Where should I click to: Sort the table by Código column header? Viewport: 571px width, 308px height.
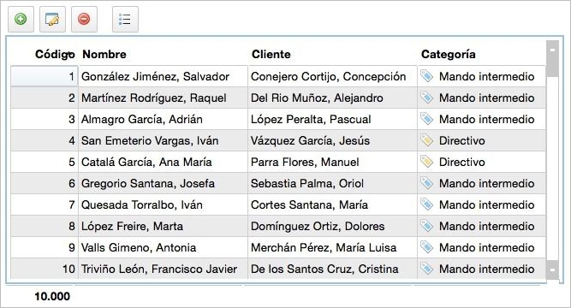click(x=55, y=54)
